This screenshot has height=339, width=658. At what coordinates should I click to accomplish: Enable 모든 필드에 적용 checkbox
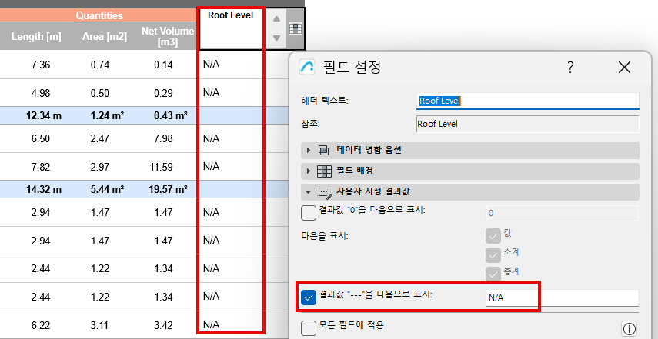coord(309,327)
